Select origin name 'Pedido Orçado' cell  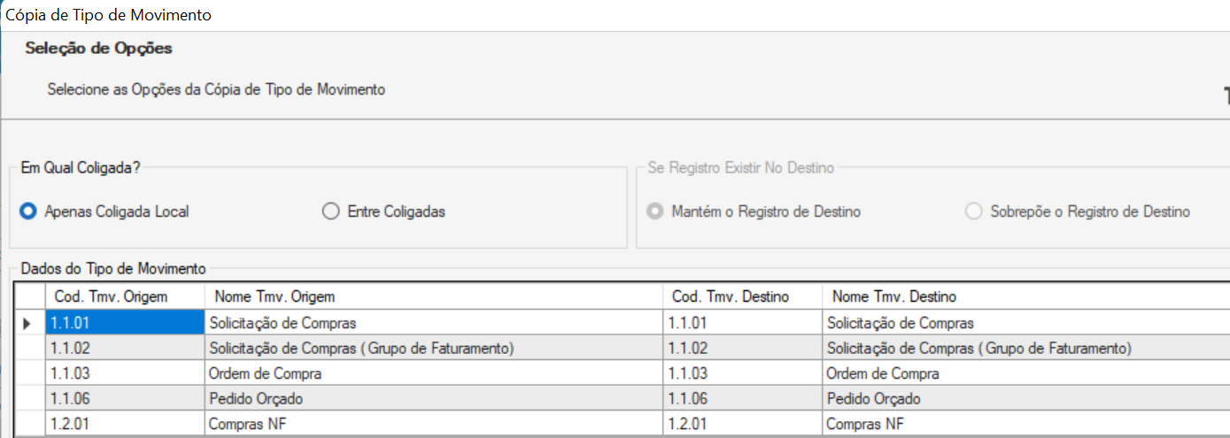pyautogui.click(x=434, y=399)
